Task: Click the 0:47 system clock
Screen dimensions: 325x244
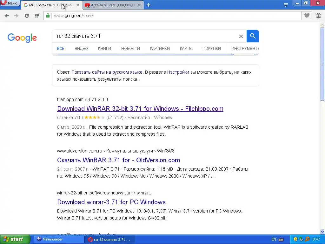Action: coord(316,240)
